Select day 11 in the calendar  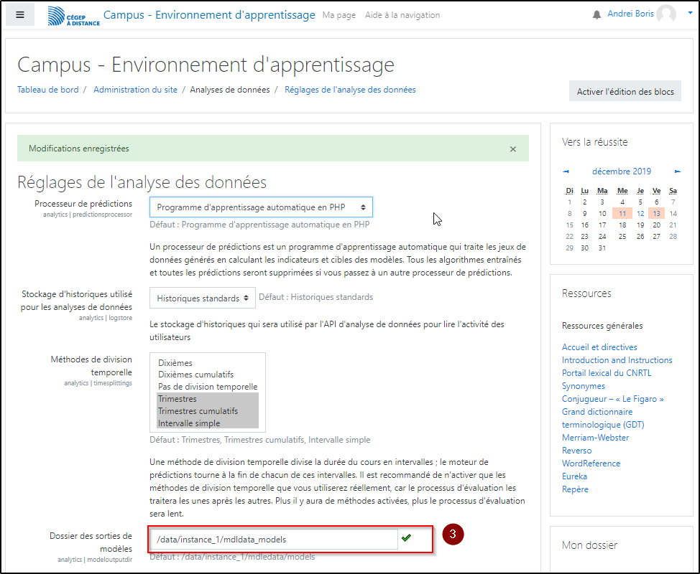(622, 213)
